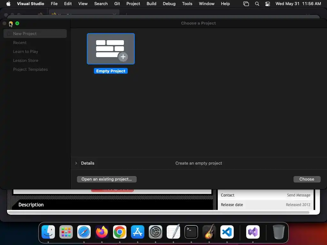Open the Trash from the Dock
The image size is (327, 245).
pyautogui.click(x=278, y=232)
